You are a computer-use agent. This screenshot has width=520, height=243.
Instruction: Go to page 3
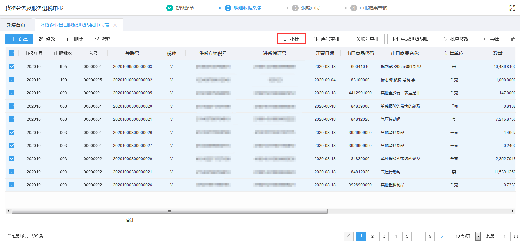click(384, 236)
